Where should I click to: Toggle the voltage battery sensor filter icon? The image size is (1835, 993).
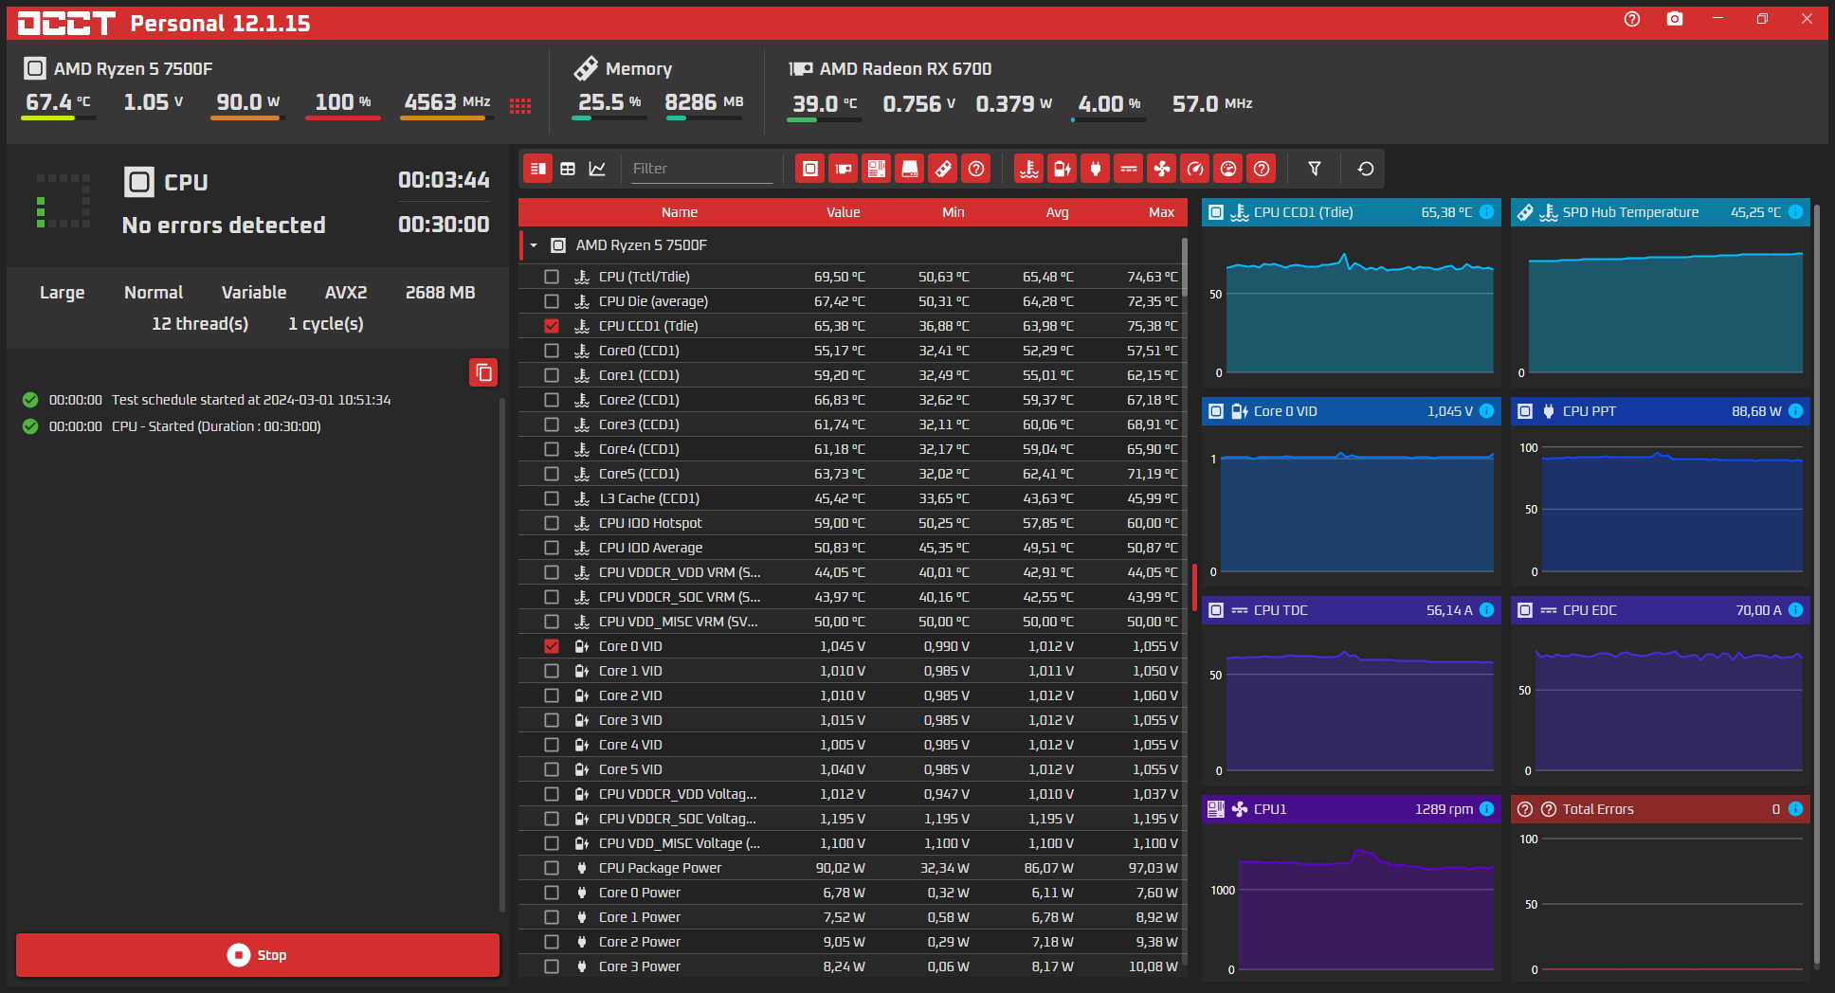click(x=1063, y=169)
